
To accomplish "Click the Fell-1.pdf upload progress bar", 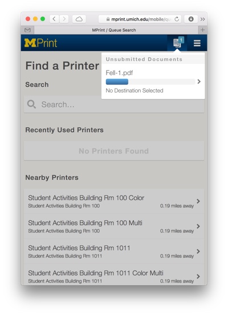I will pyautogui.click(x=150, y=81).
